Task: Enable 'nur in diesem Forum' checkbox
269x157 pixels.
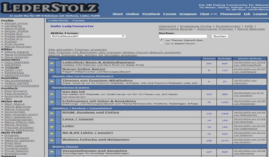Action: click(161, 43)
